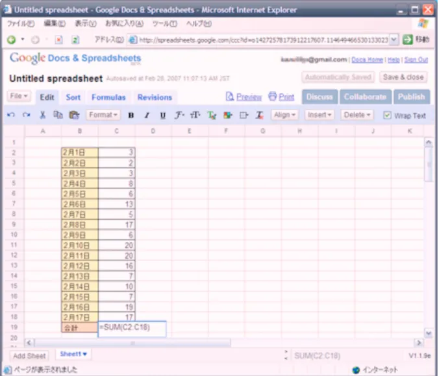The image size is (439, 376).
Task: Click the Print link text
Action: coord(286,97)
